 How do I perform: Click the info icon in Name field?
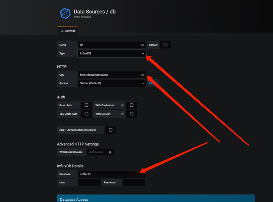pos(142,45)
